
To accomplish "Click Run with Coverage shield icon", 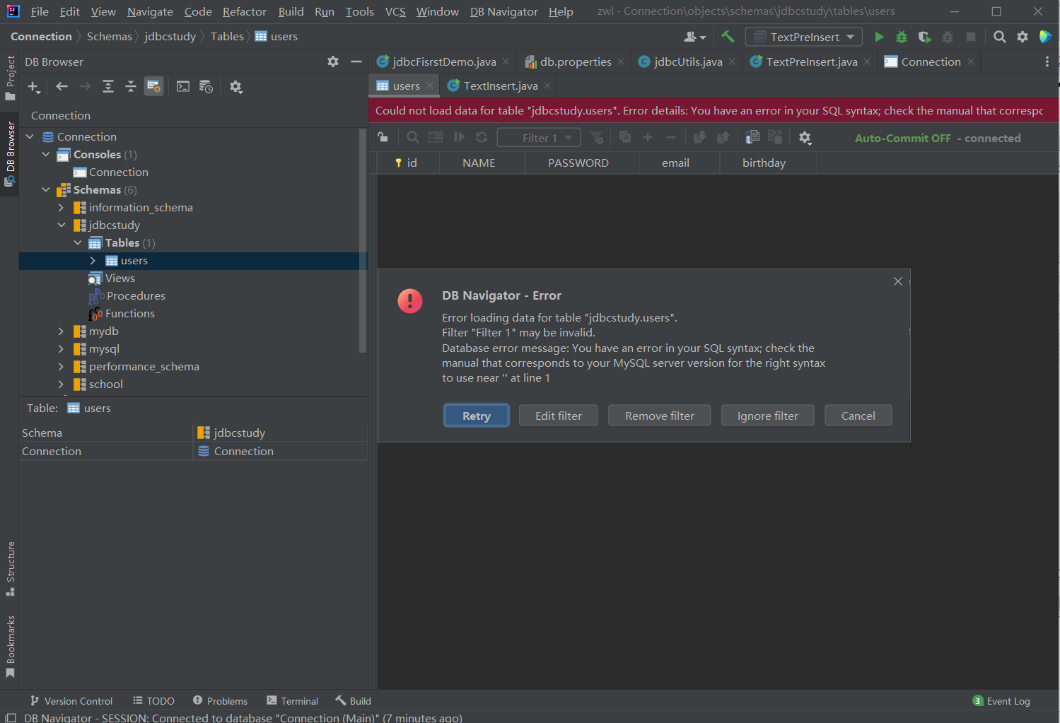I will click(x=924, y=37).
